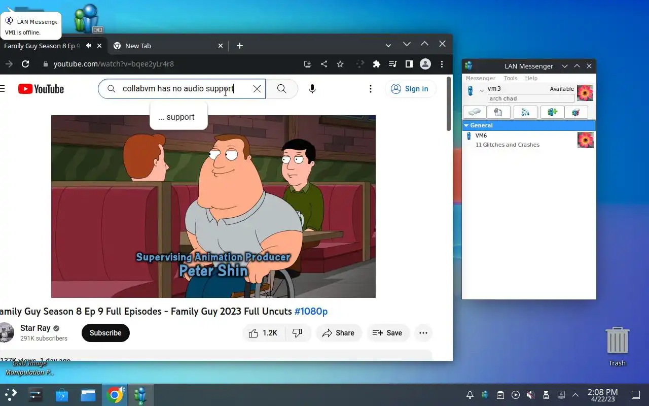Run the YouTube search with magnifier button
The height and width of the screenshot is (406, 649).
click(282, 89)
